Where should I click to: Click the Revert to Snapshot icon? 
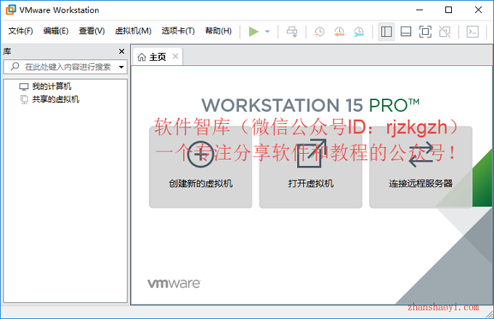[x=339, y=31]
